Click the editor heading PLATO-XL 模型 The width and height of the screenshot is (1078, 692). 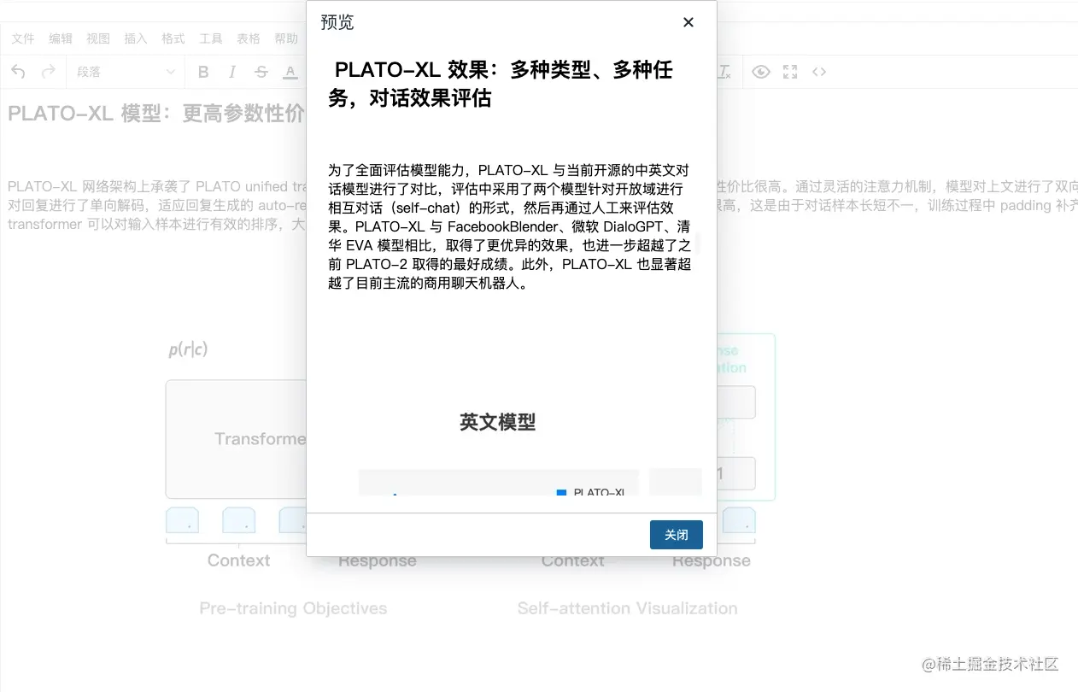pyautogui.click(x=156, y=113)
